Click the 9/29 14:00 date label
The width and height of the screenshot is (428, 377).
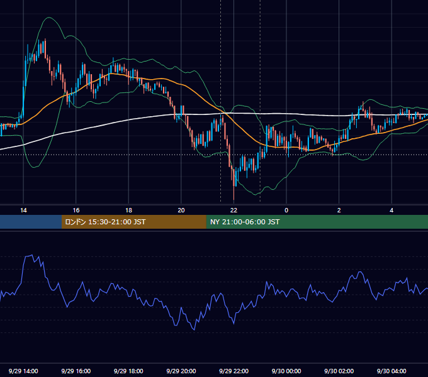23,371
